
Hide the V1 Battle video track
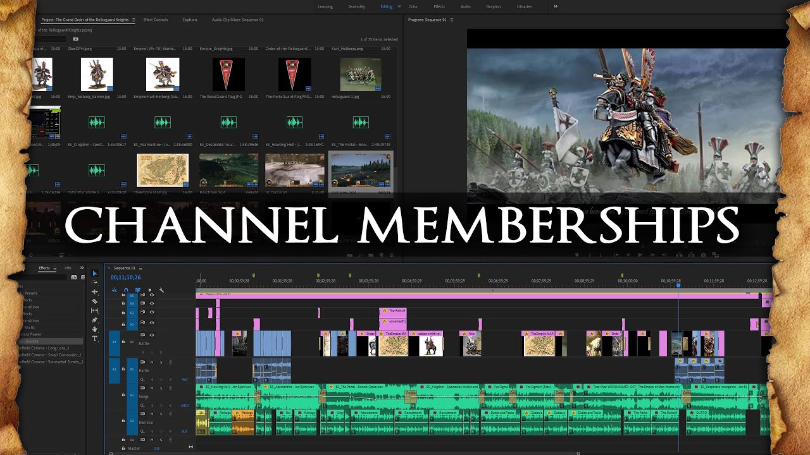[x=152, y=335]
